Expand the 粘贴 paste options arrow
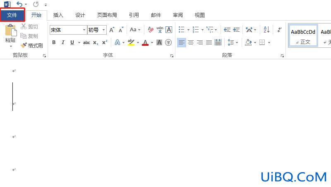The image size is (331, 187). 11,46
